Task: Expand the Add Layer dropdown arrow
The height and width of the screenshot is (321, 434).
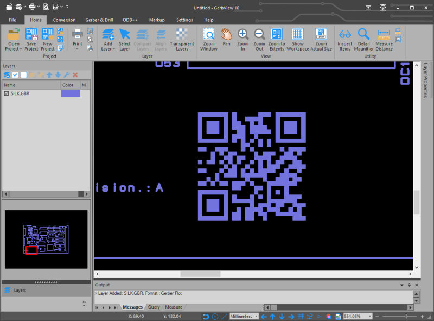Action: (x=113, y=49)
